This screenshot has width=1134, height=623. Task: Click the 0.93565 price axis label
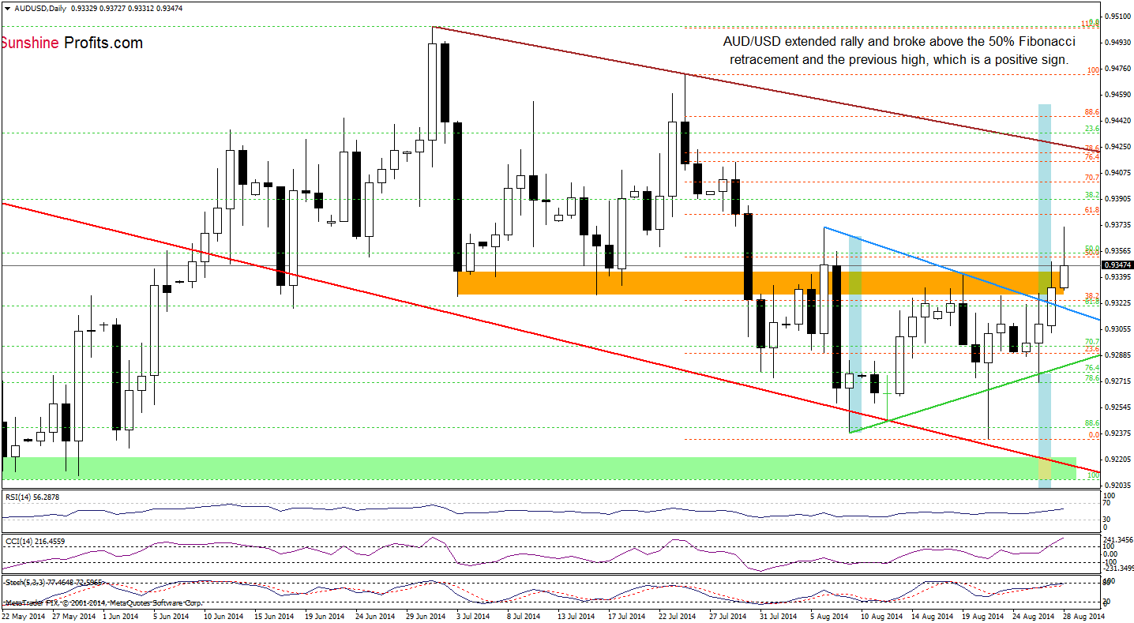coord(1119,250)
